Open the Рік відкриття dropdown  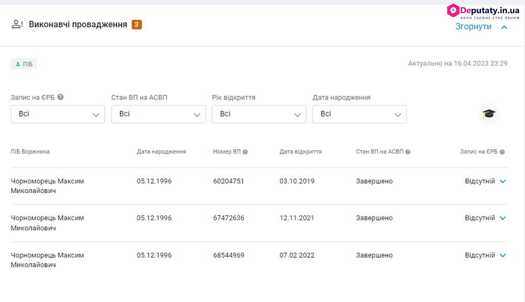coord(259,114)
